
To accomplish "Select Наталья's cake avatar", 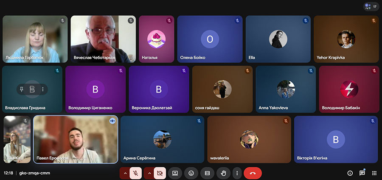I will (156, 39).
